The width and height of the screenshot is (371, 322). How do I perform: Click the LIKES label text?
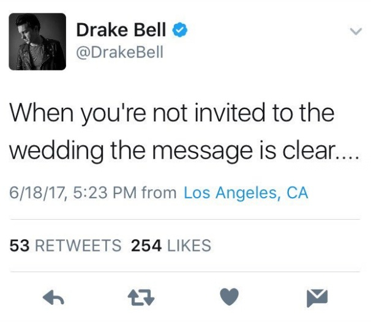[x=189, y=246]
